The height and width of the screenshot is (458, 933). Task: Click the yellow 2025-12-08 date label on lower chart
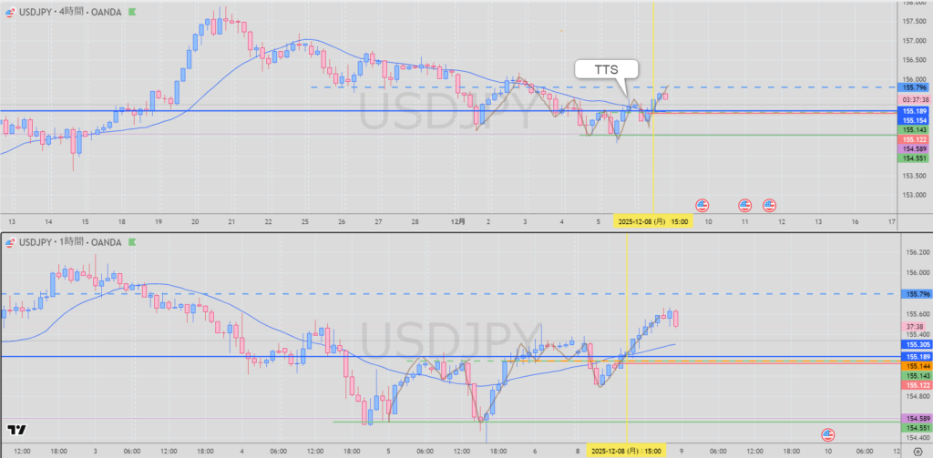pos(627,451)
